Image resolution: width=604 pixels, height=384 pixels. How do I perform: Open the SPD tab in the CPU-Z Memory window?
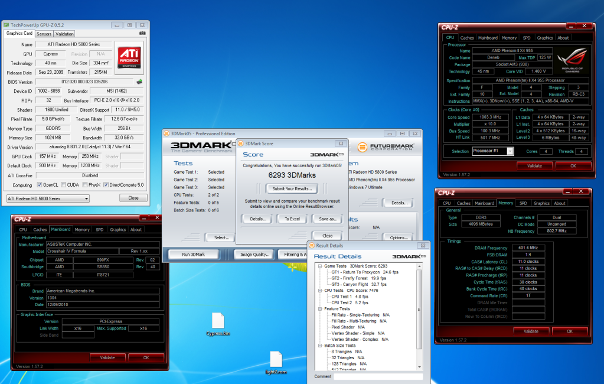pyautogui.click(x=523, y=203)
